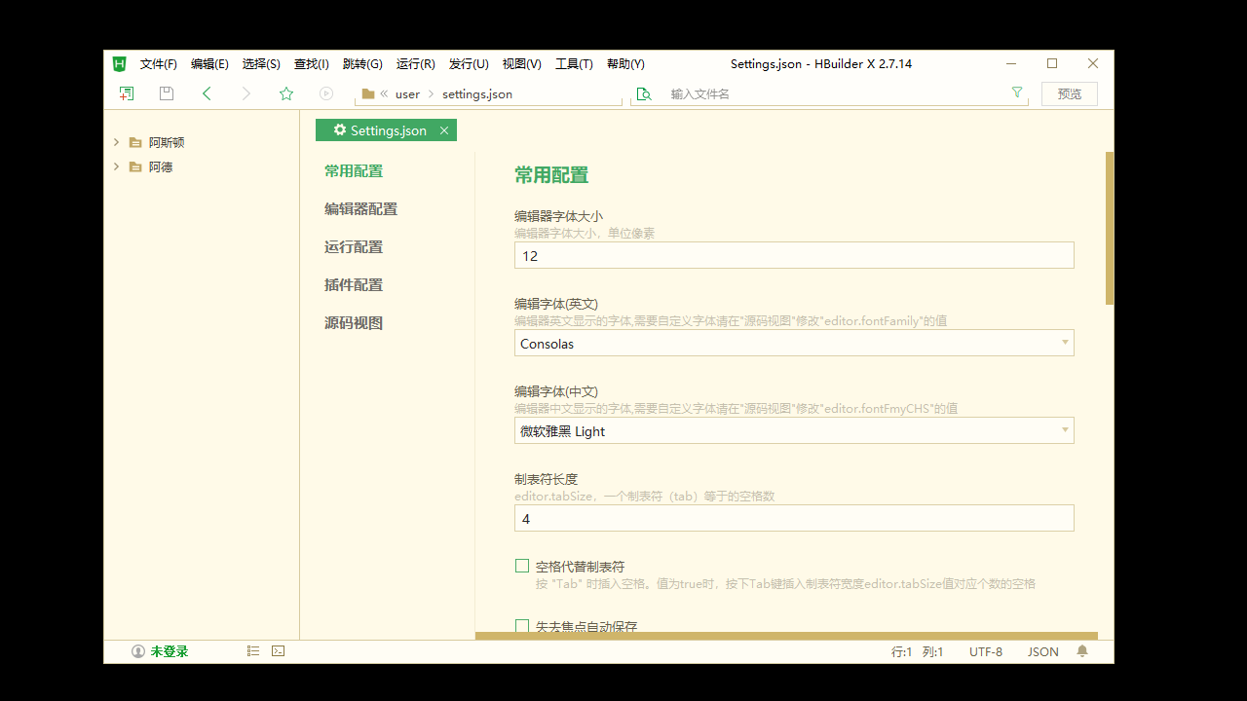Click the New file icon

pyautogui.click(x=126, y=92)
